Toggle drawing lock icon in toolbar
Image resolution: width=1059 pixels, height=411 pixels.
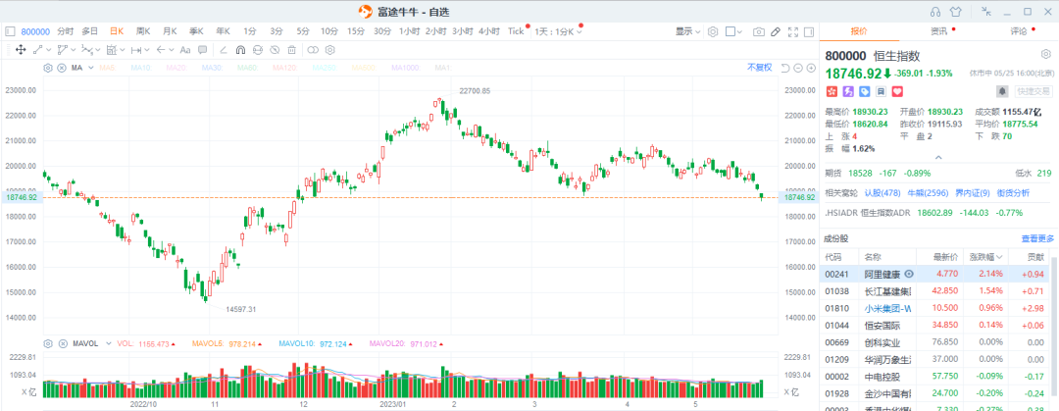click(257, 49)
